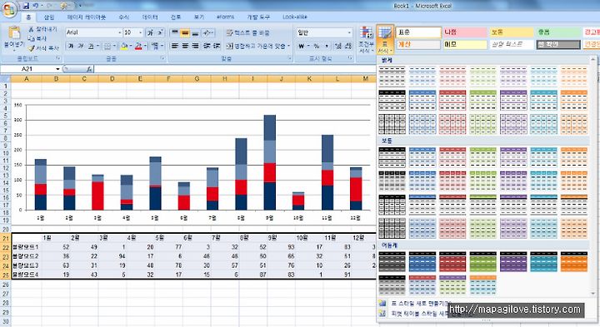Screen dimensions: 600x327
Task: Increase font size with grow-font icon
Action: pyautogui.click(x=151, y=32)
